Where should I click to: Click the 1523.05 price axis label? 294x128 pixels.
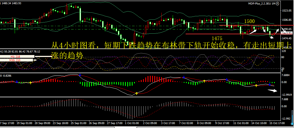(x=286, y=10)
